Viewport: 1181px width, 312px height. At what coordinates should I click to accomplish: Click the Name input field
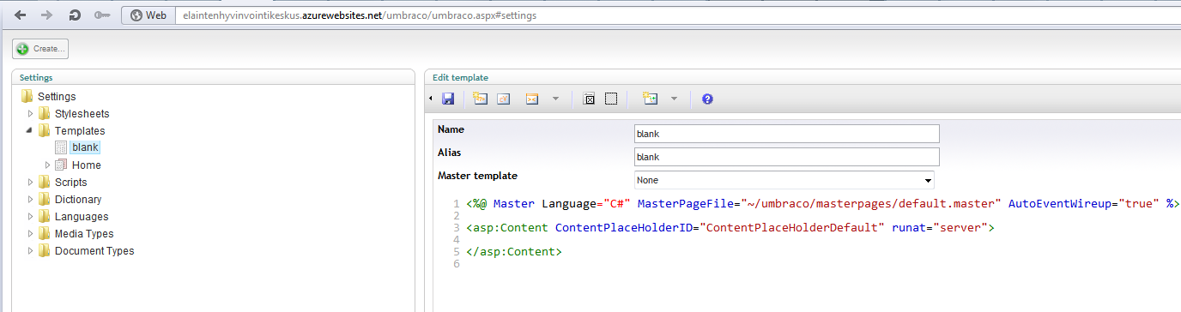pos(786,134)
